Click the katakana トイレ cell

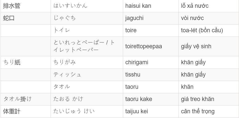point(87,30)
